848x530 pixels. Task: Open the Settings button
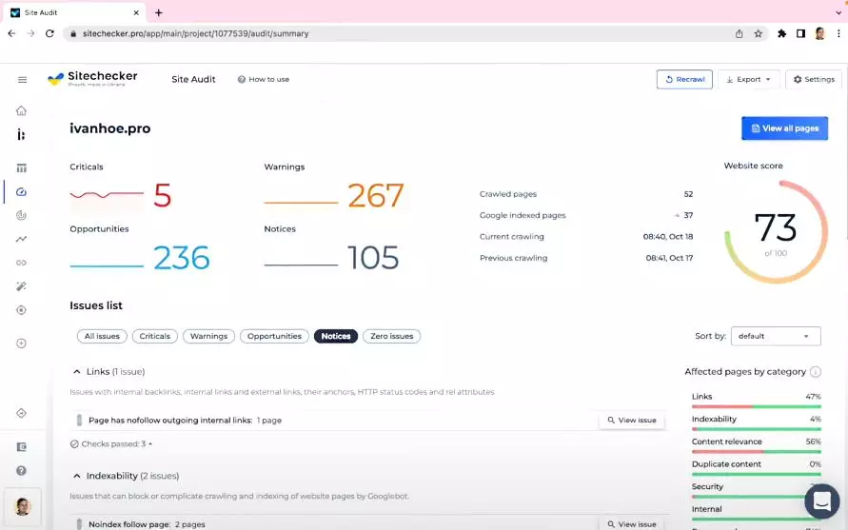tap(814, 80)
